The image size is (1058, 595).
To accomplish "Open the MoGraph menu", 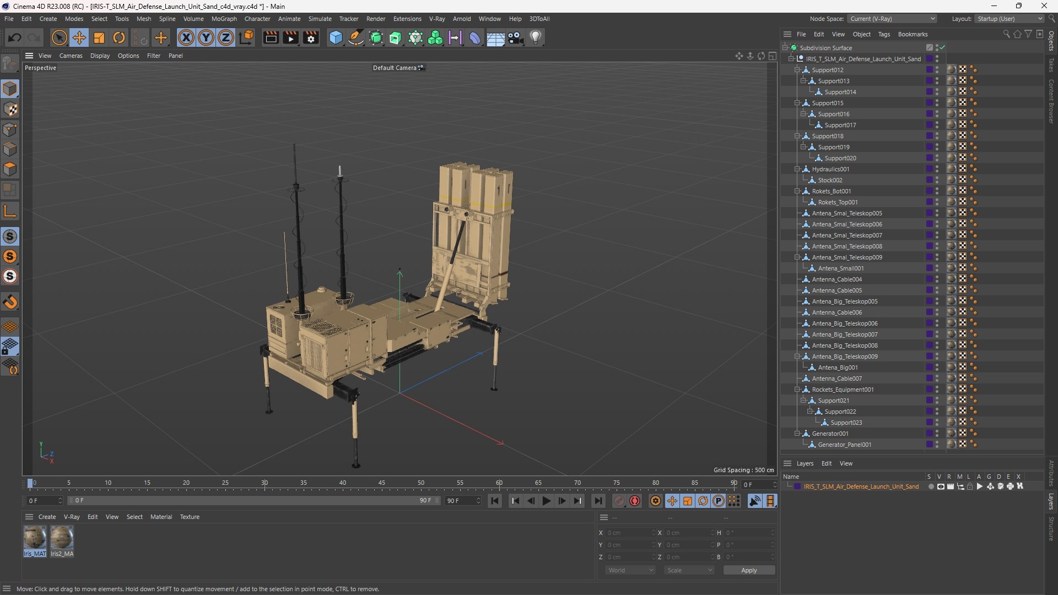I will (x=224, y=19).
